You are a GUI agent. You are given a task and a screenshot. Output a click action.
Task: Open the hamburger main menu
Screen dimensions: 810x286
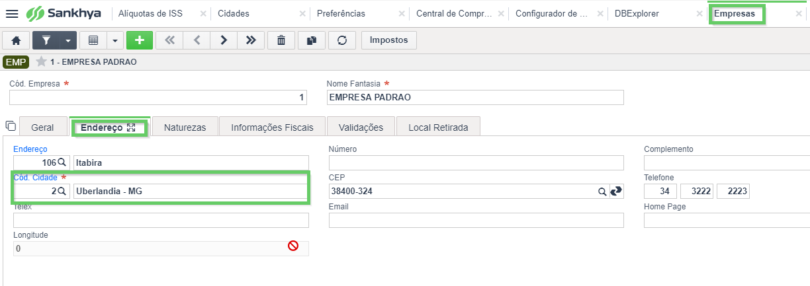pos(12,14)
